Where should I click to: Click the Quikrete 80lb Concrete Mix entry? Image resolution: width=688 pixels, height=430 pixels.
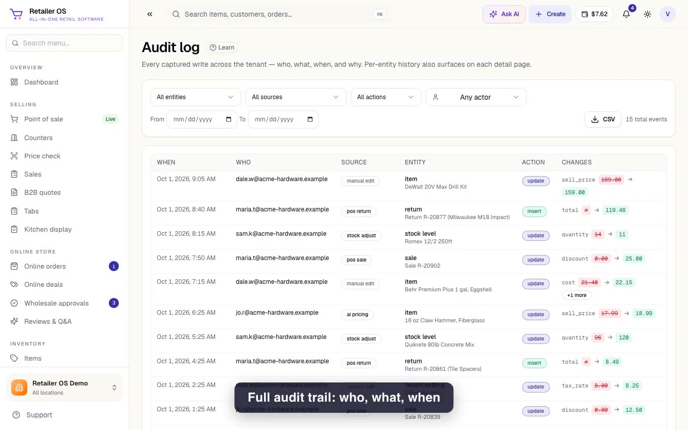440,345
